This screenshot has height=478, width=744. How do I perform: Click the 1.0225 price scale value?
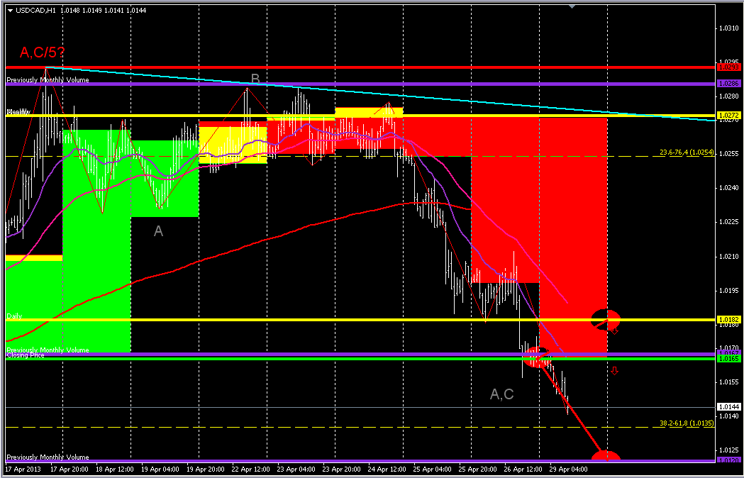(728, 222)
